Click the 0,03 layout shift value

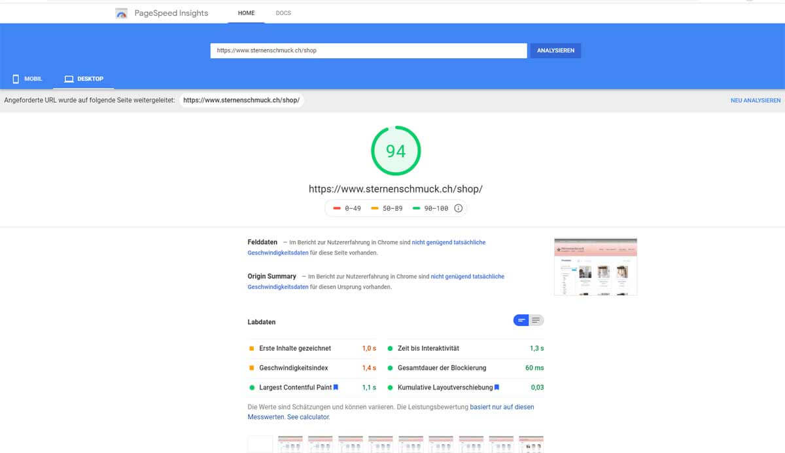click(537, 388)
